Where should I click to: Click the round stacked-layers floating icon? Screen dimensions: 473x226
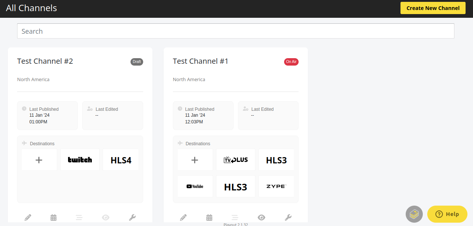(414, 214)
